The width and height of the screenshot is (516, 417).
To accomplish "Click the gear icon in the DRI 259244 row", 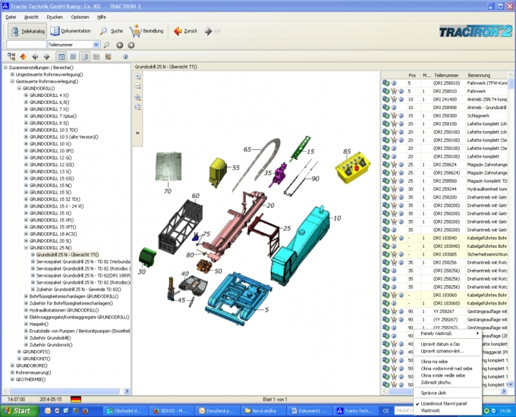I will coord(386,189).
